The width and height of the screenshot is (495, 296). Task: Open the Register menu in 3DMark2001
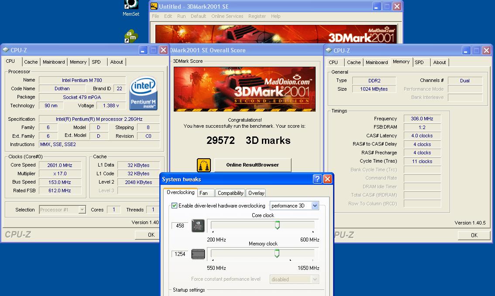point(257,16)
